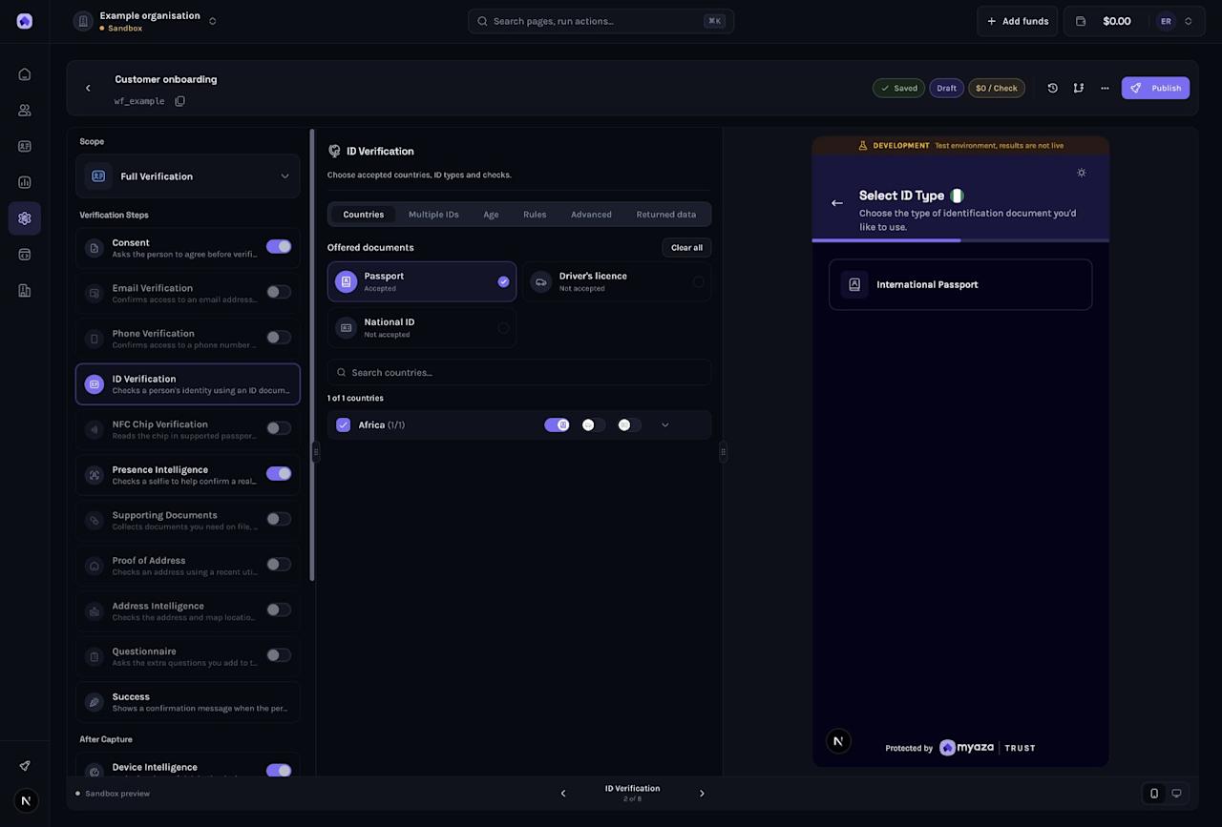Enable the Phone Verification toggle
Screen dimensions: 1222x827
tap(279, 338)
